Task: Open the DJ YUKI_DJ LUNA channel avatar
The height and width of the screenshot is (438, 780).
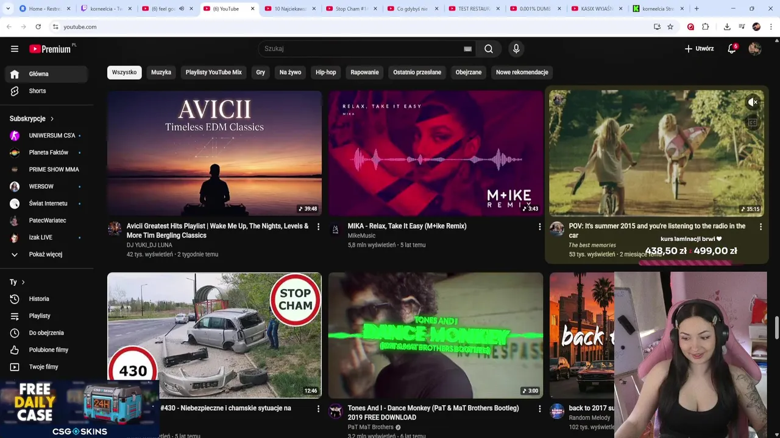Action: [115, 229]
